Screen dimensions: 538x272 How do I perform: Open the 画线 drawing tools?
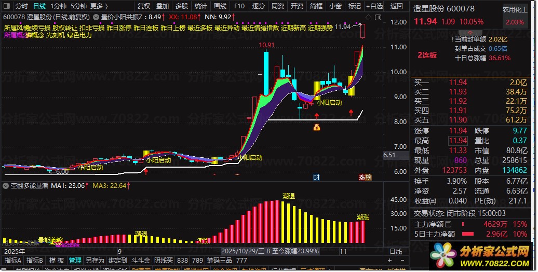[x=220, y=6]
